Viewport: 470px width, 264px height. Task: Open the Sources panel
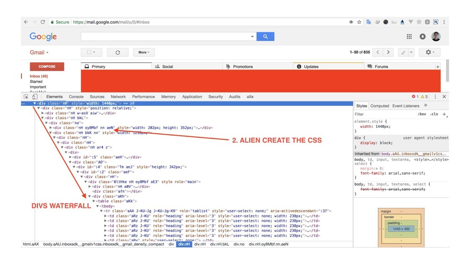97,97
